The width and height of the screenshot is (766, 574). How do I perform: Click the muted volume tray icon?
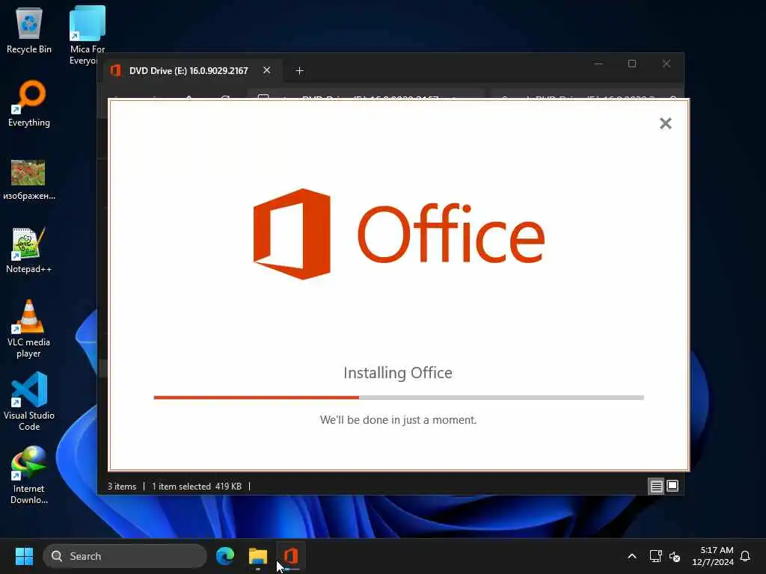675,556
